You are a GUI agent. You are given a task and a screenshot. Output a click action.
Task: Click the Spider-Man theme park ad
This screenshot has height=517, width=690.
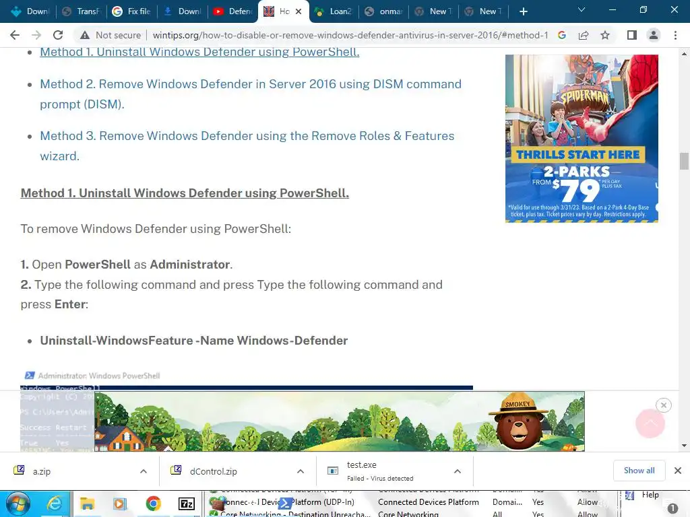[x=582, y=139]
